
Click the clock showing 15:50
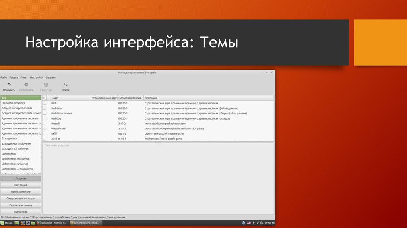click(267, 223)
